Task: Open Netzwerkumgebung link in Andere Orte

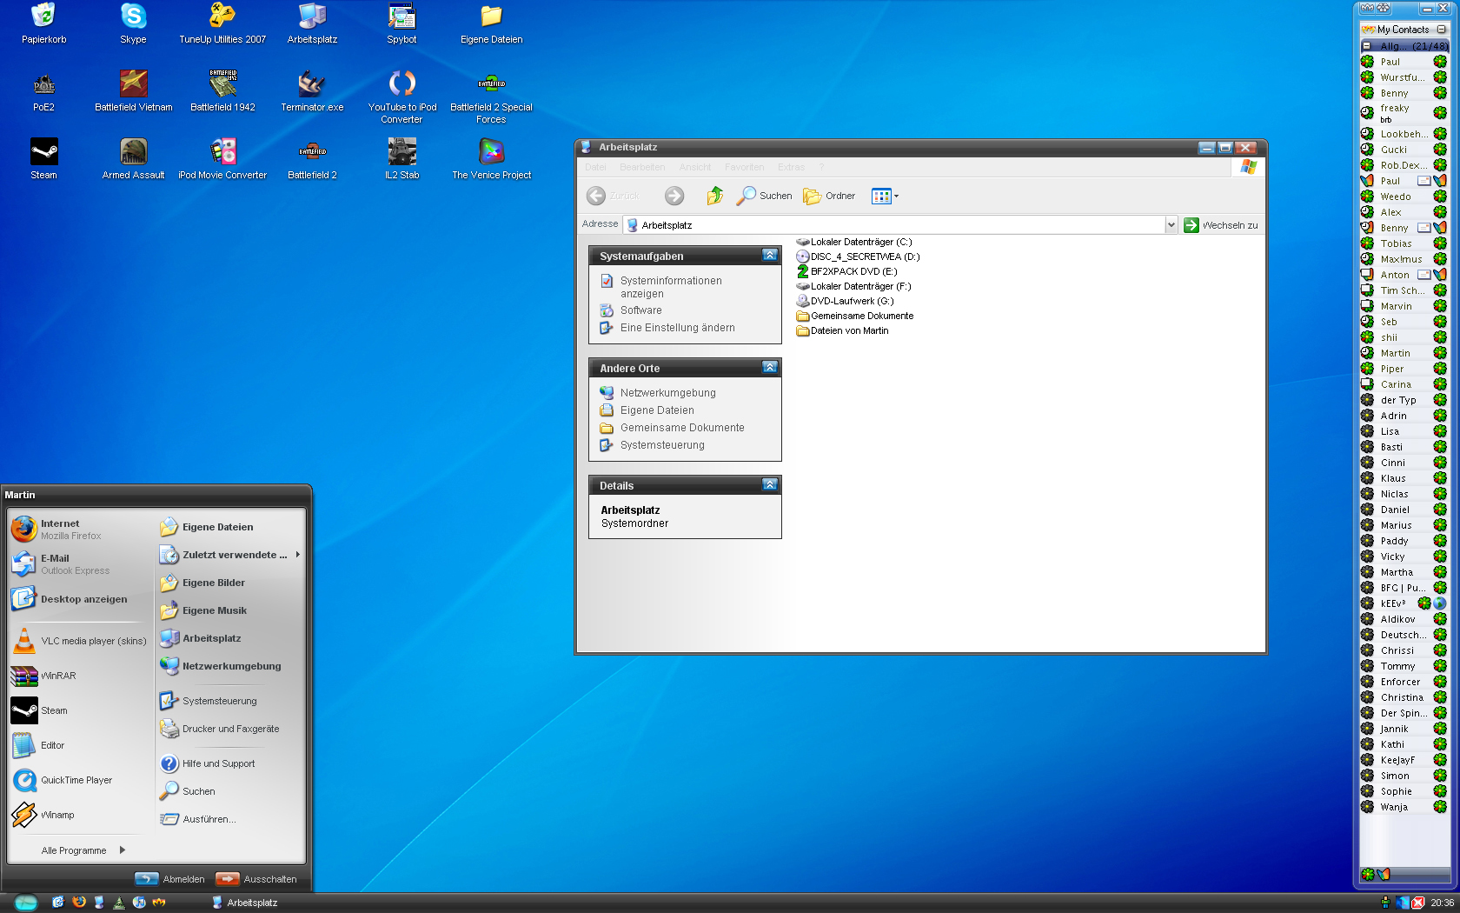Action: (668, 393)
